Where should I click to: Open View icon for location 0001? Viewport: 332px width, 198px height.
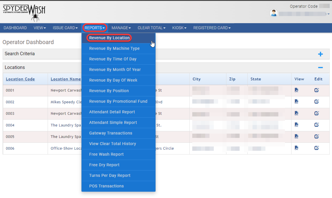coord(296,90)
